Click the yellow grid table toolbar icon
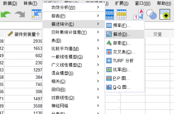 [122, 14]
